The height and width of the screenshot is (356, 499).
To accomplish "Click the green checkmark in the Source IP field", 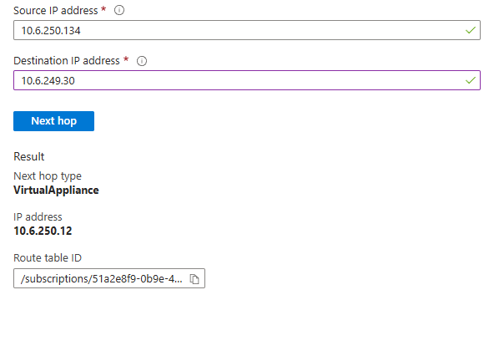I will 471,30.
